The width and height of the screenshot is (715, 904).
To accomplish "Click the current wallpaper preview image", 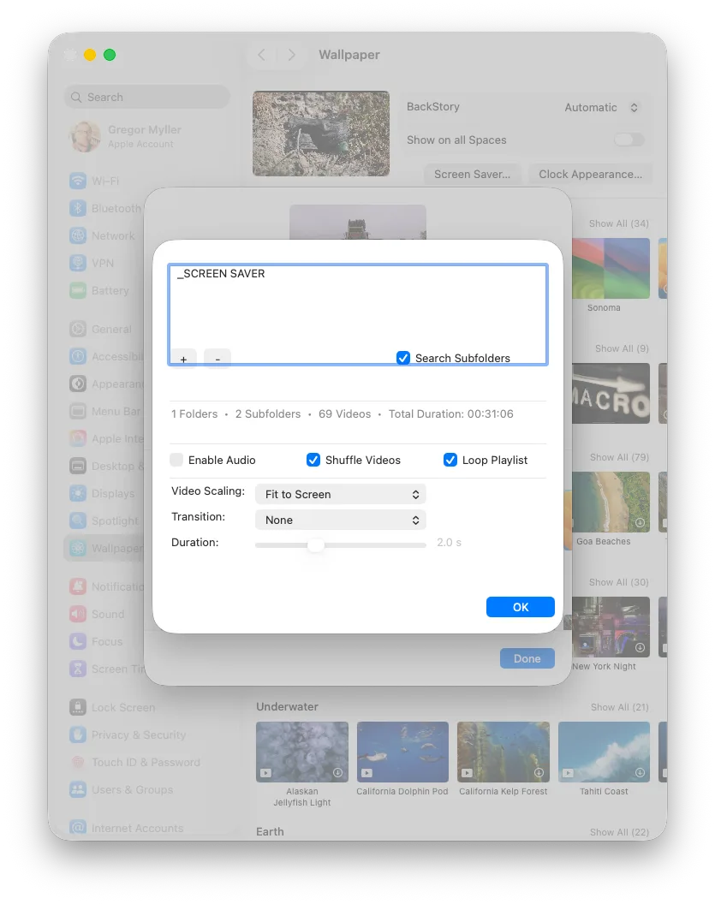I will 321,134.
